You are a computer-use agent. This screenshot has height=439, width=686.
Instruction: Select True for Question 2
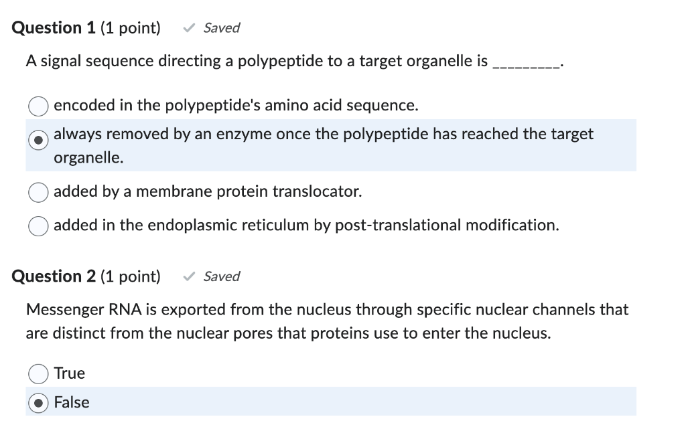38,373
